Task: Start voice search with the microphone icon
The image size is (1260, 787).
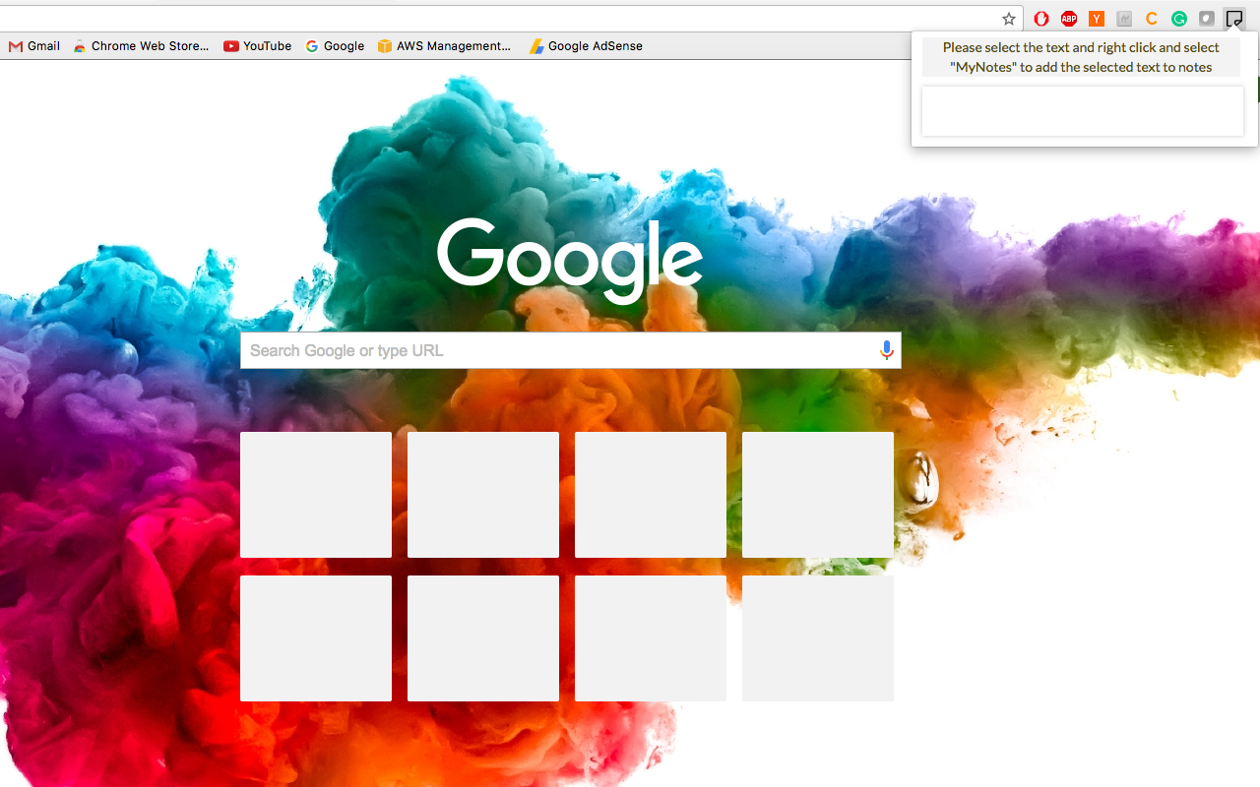Action: (x=885, y=349)
